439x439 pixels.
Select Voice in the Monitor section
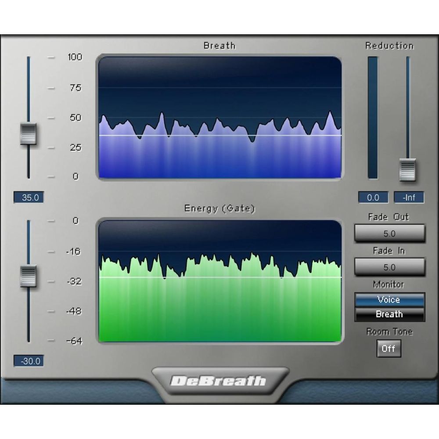click(x=389, y=300)
